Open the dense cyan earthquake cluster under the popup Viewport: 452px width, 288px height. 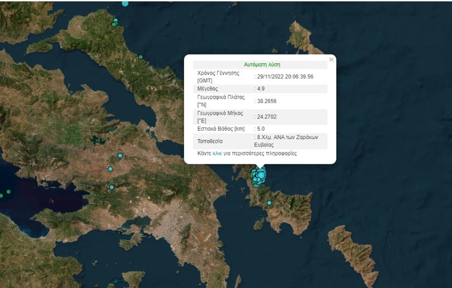tap(259, 176)
